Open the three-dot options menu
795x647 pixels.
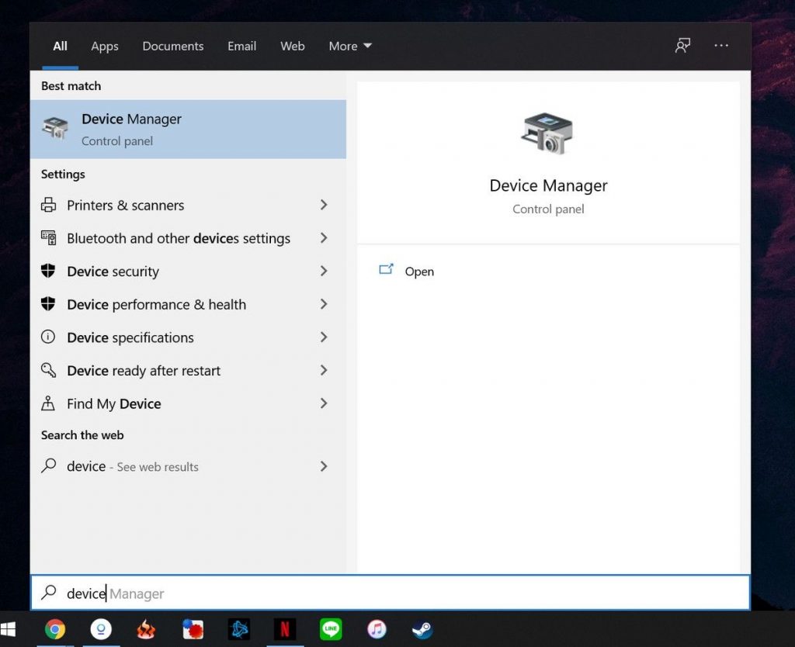pyautogui.click(x=721, y=46)
